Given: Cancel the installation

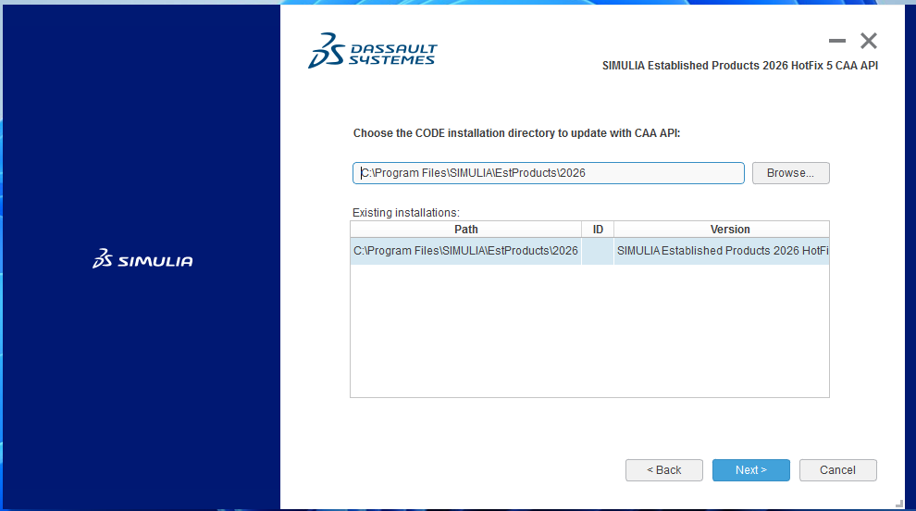Looking at the screenshot, I should pos(837,470).
